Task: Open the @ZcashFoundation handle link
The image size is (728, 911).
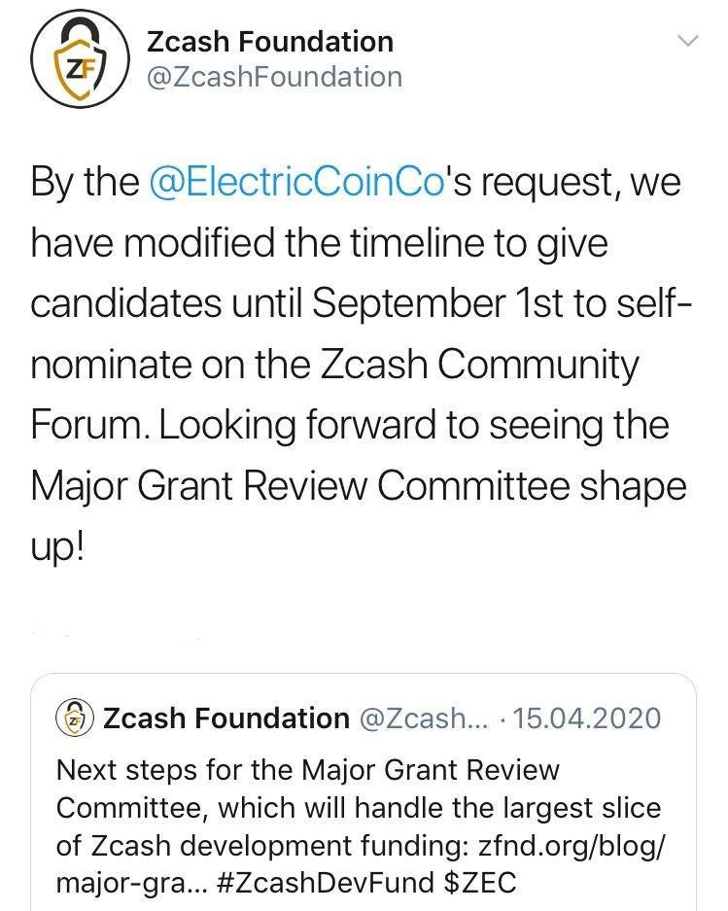Action: [273, 77]
